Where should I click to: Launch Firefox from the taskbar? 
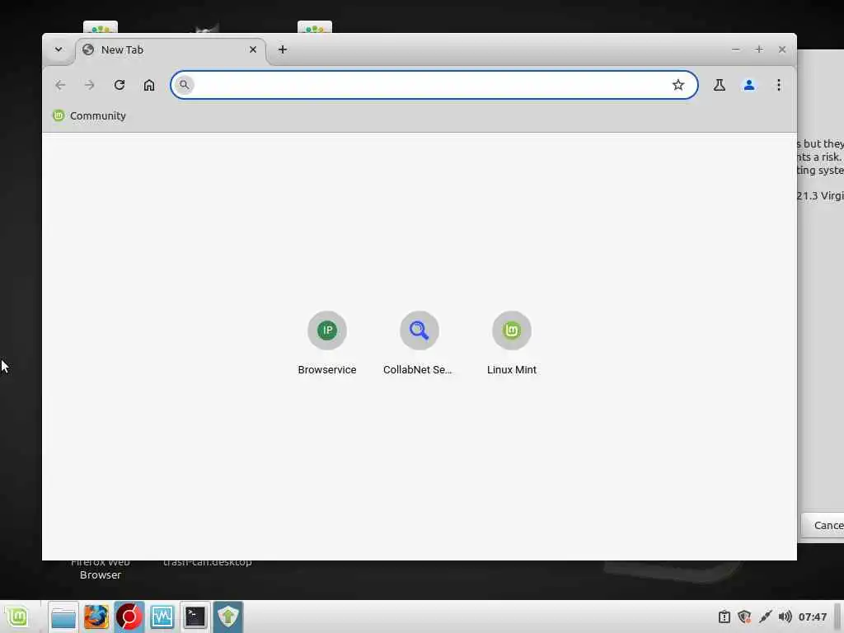click(96, 617)
